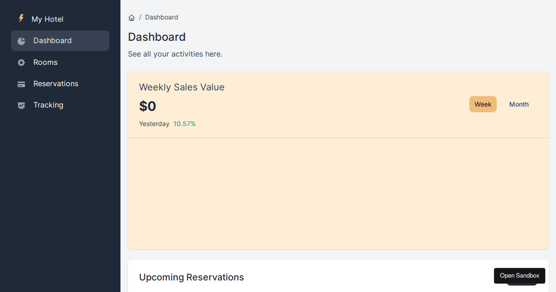Open the home breadcrumb icon
This screenshot has height=292, width=556.
132,17
